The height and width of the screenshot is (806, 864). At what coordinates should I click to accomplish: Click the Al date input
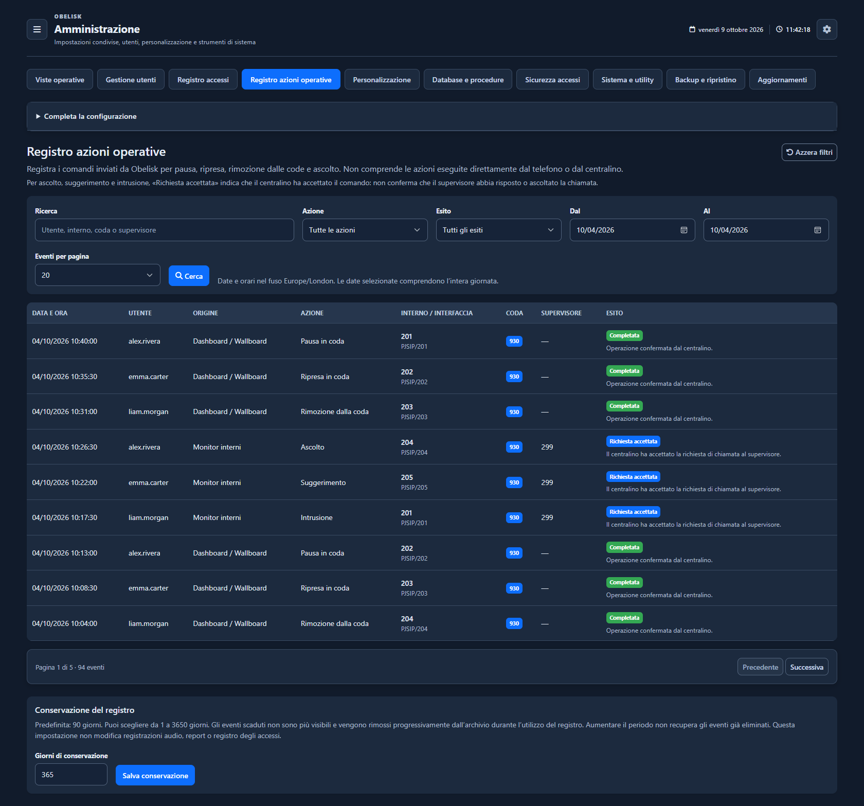(766, 230)
